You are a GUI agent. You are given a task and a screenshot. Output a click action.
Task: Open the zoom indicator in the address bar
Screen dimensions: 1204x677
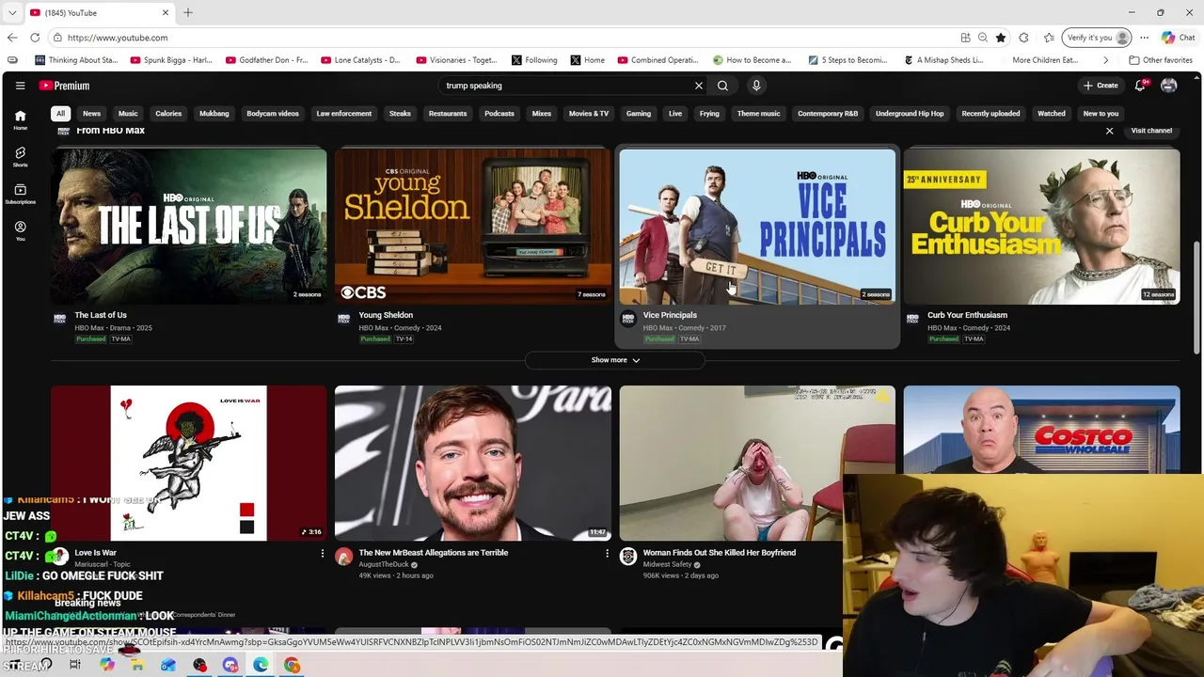pos(983,38)
